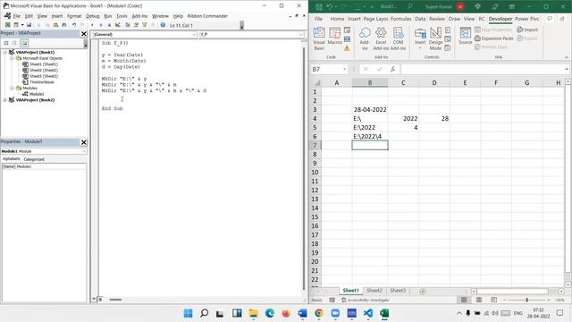
Task: Toggle Folders view in Project pane
Action: 24,43
